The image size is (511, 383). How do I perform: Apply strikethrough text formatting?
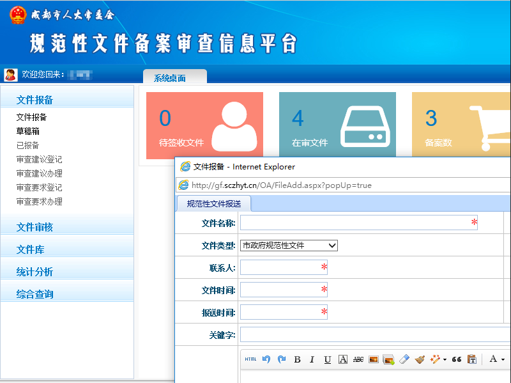click(x=358, y=359)
